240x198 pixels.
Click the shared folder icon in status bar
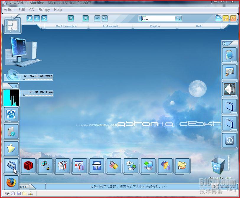pyautogui.click(x=25, y=193)
